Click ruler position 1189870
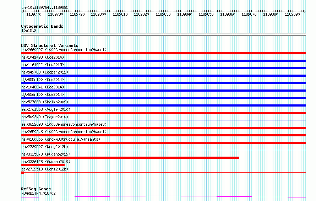The width and height of the screenshot is (316, 201). point(249,14)
